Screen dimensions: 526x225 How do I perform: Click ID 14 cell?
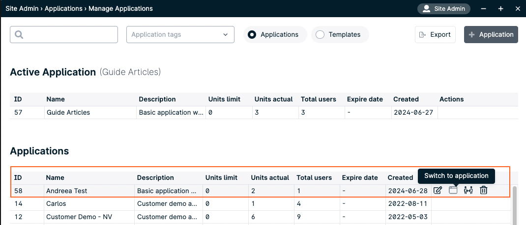tap(27, 203)
